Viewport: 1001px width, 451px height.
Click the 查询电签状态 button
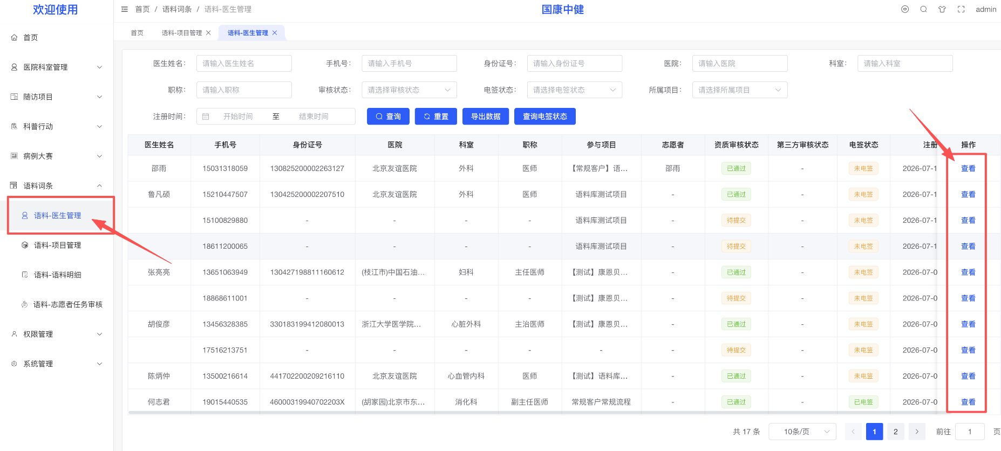click(545, 117)
